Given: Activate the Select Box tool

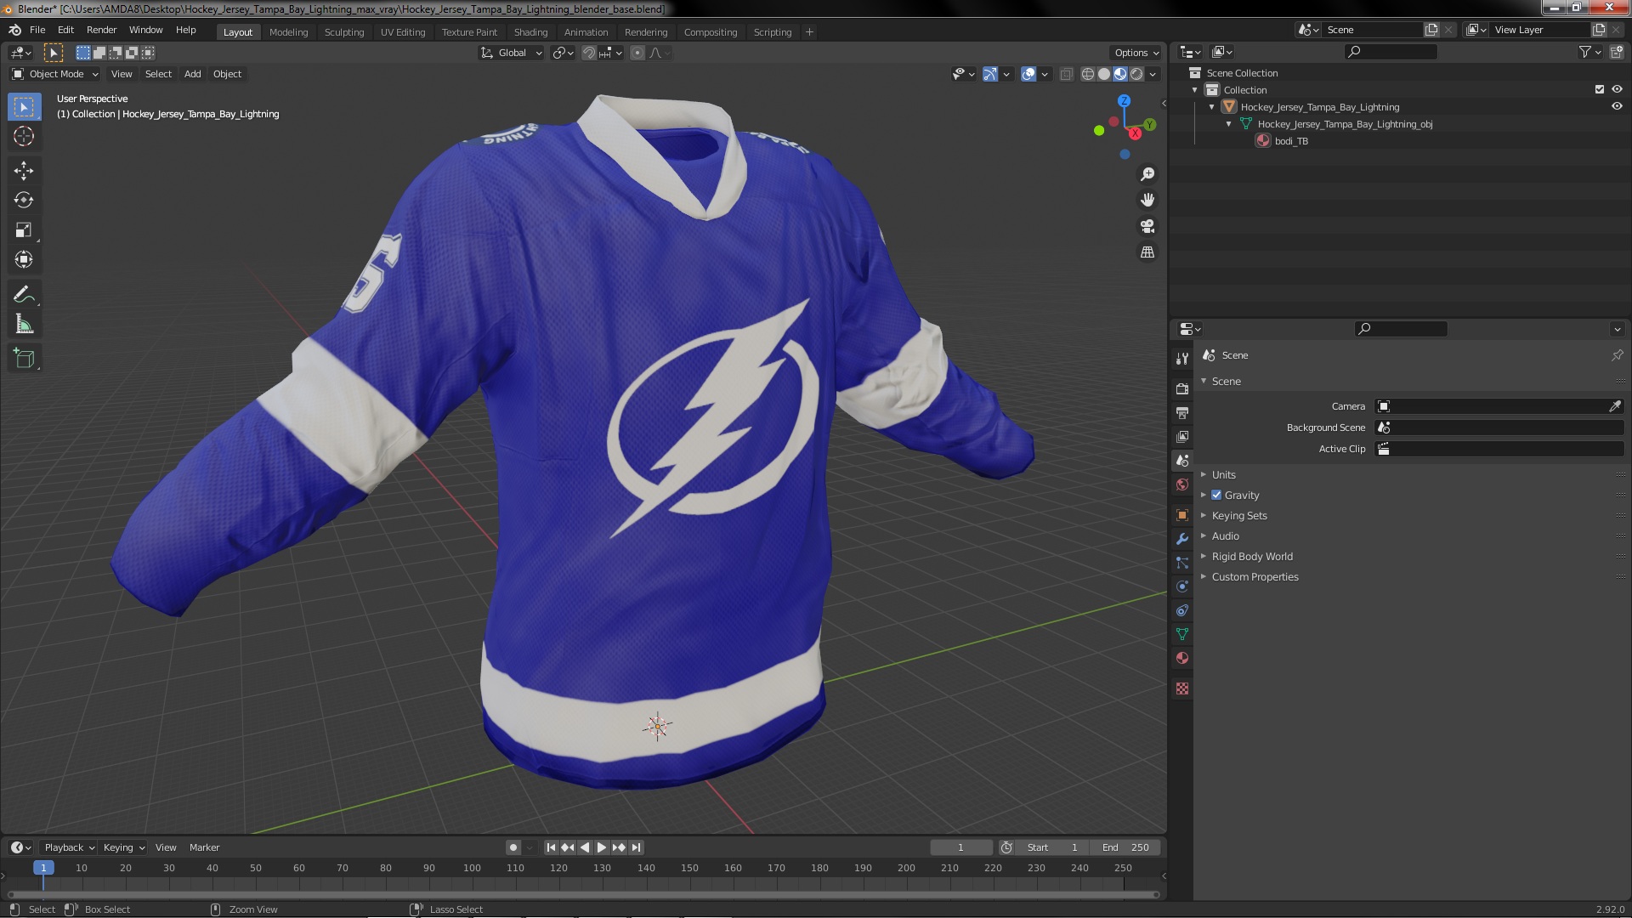Looking at the screenshot, I should [x=24, y=106].
